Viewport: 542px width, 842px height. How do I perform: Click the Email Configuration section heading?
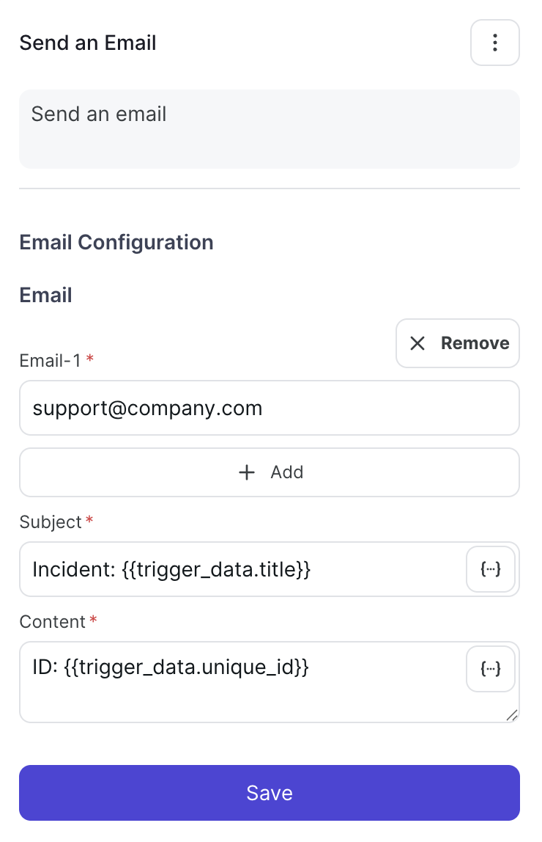pyautogui.click(x=116, y=242)
